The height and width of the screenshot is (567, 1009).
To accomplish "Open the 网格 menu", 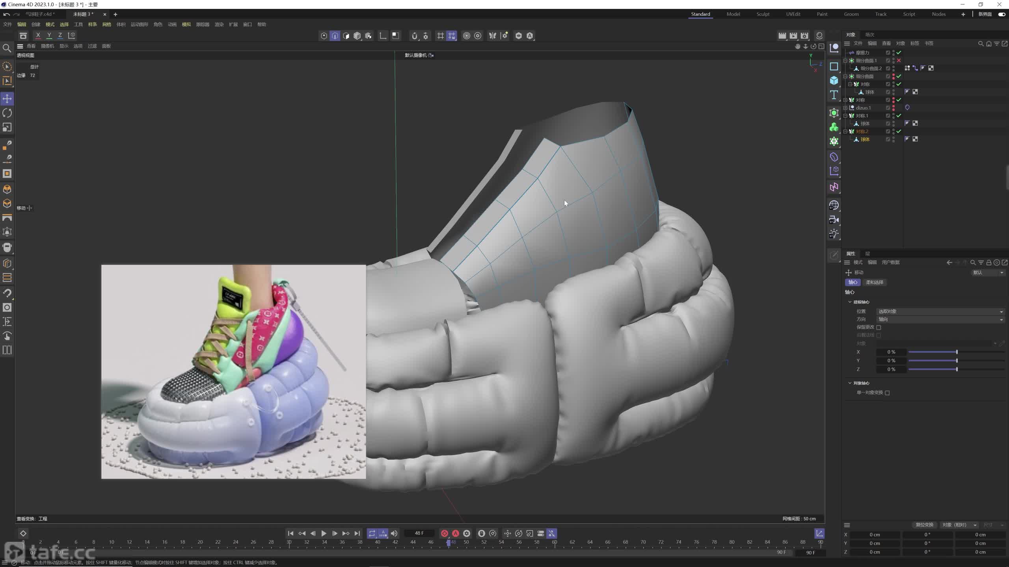I will point(107,24).
